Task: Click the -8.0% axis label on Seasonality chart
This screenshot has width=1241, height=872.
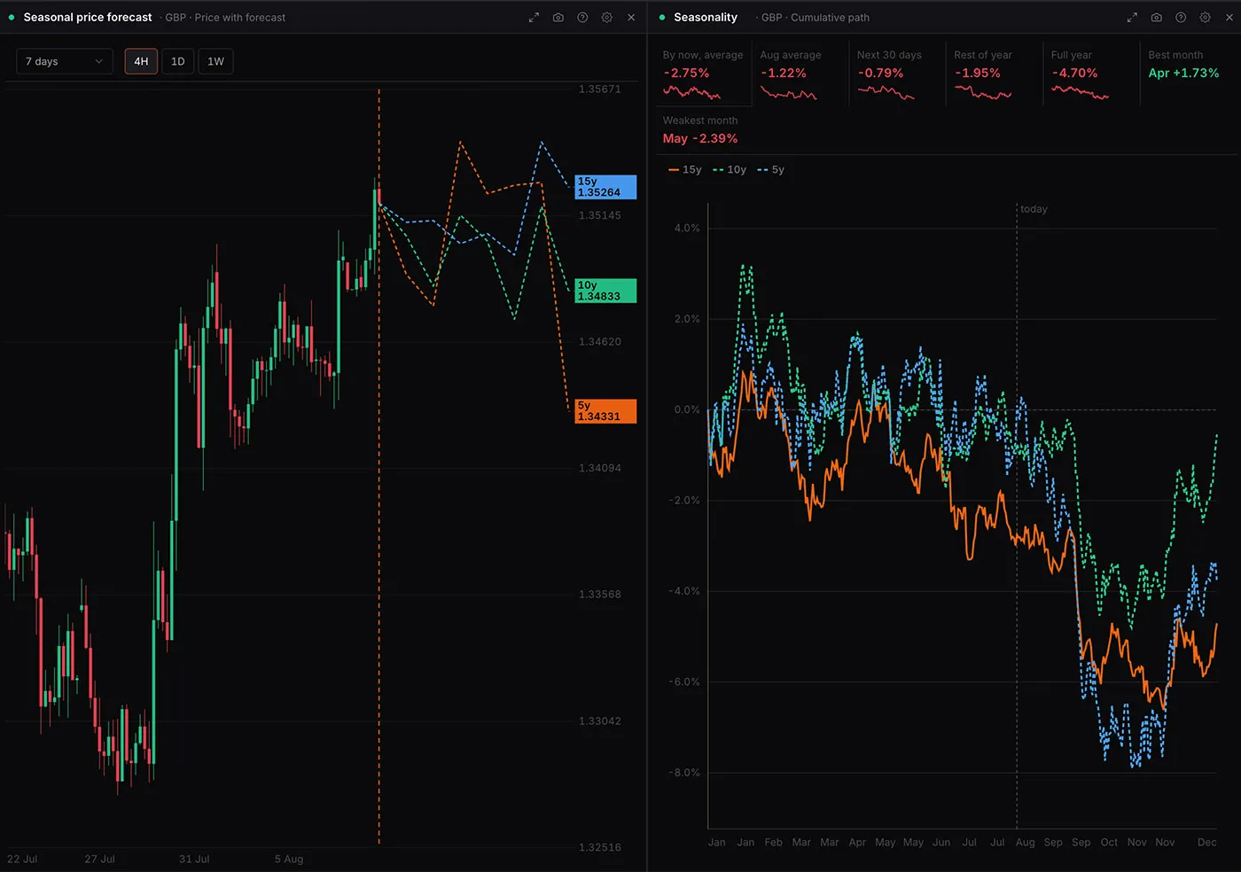Action: coord(684,773)
